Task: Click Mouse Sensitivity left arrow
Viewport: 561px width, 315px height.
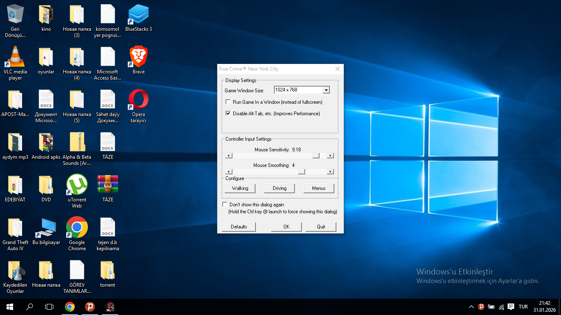Action: 229,156
